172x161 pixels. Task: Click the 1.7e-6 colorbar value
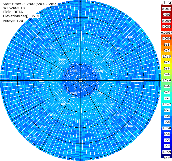(x=167, y=80)
